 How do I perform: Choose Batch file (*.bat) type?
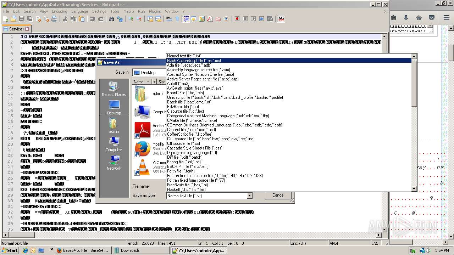[289, 102]
